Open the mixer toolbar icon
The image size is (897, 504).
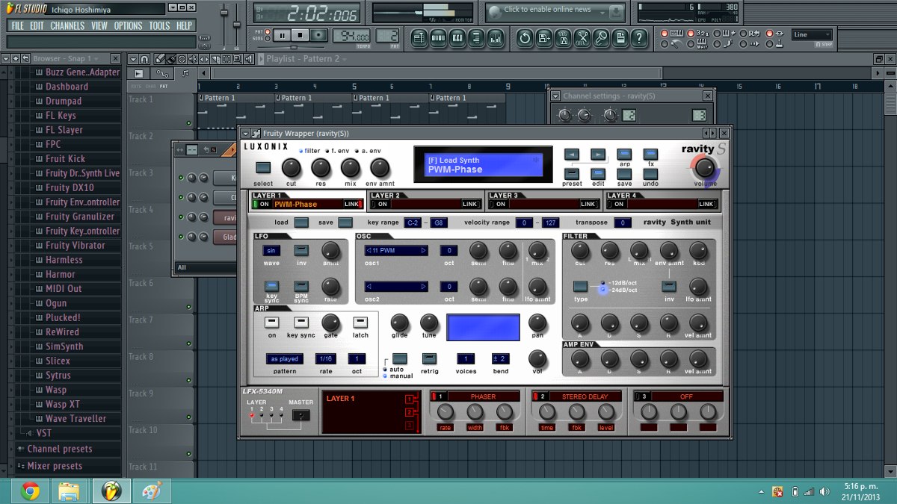pyautogui.click(x=496, y=37)
